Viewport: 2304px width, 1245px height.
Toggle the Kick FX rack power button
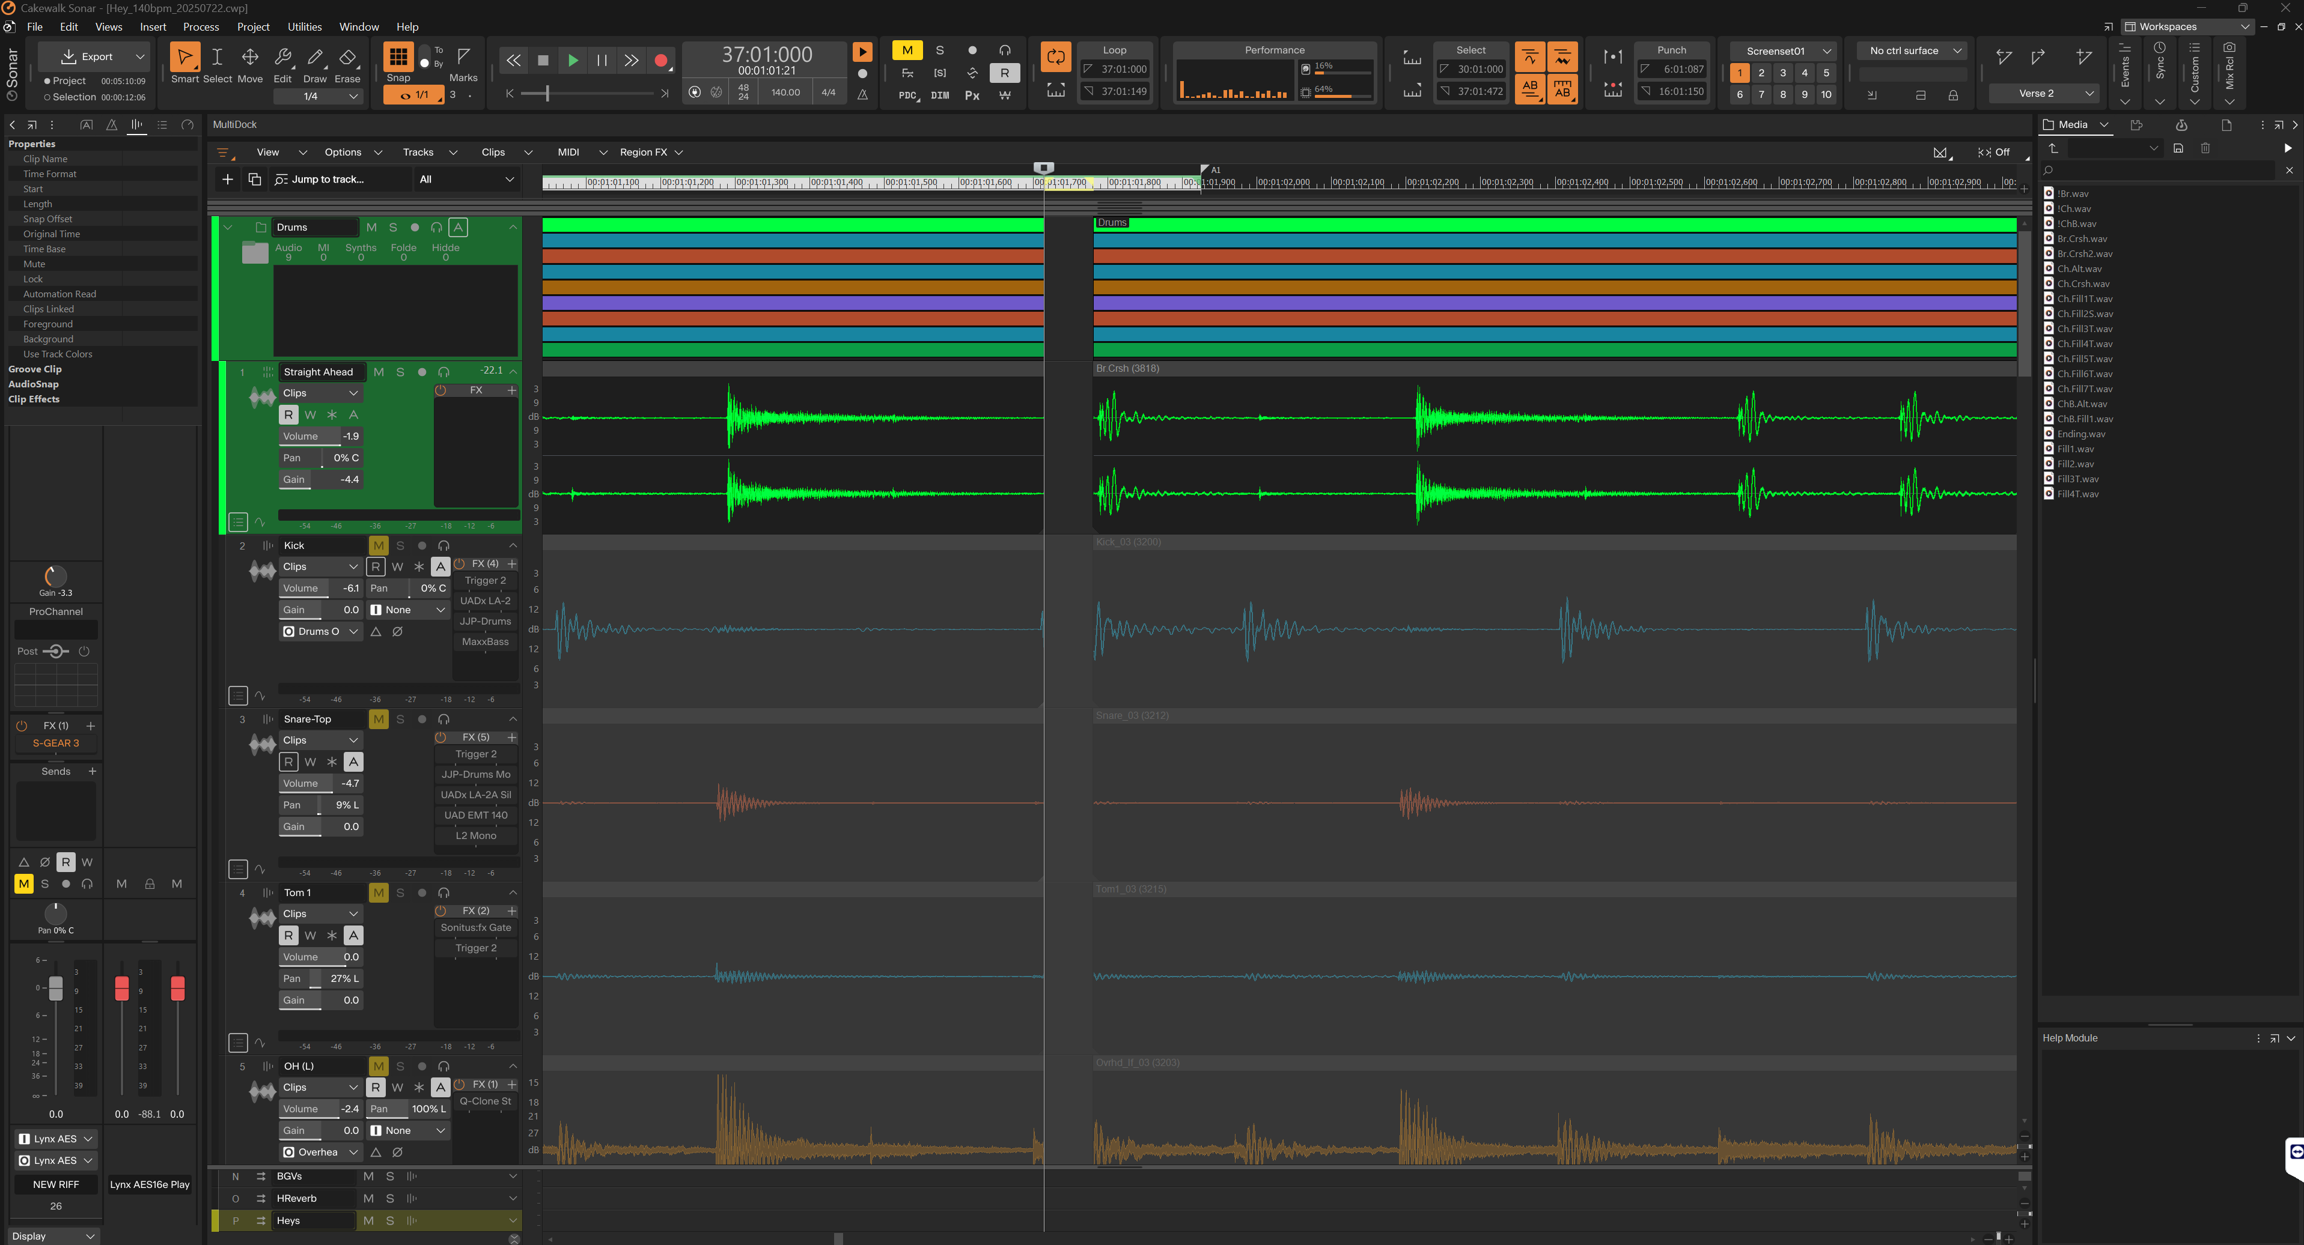460,564
